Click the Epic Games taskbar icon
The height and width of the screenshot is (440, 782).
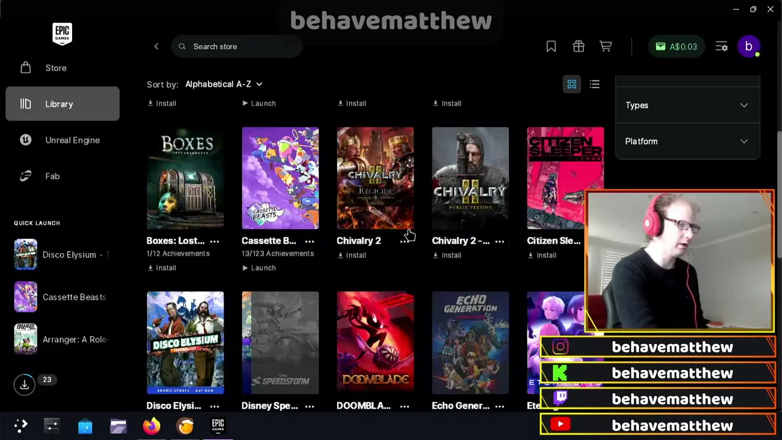(218, 426)
